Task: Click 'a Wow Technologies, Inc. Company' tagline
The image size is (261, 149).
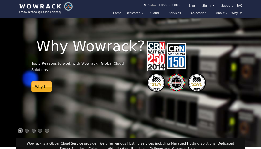Action: (40, 12)
